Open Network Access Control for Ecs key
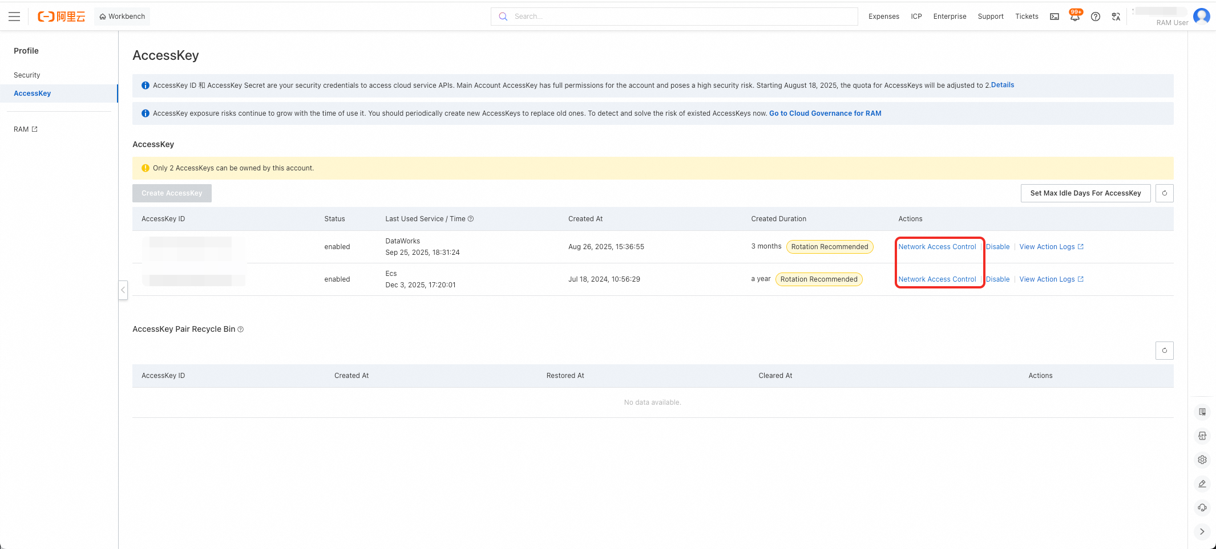This screenshot has width=1216, height=549. [x=937, y=279]
